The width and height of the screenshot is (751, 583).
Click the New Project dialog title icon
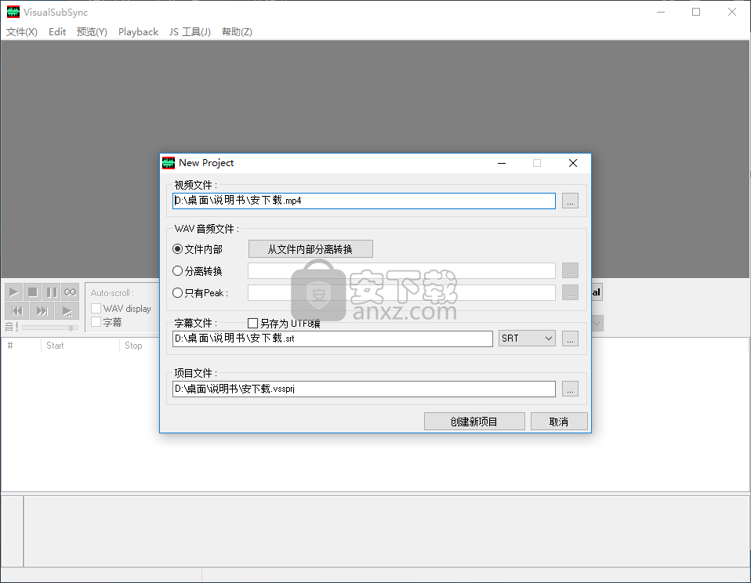coord(169,163)
